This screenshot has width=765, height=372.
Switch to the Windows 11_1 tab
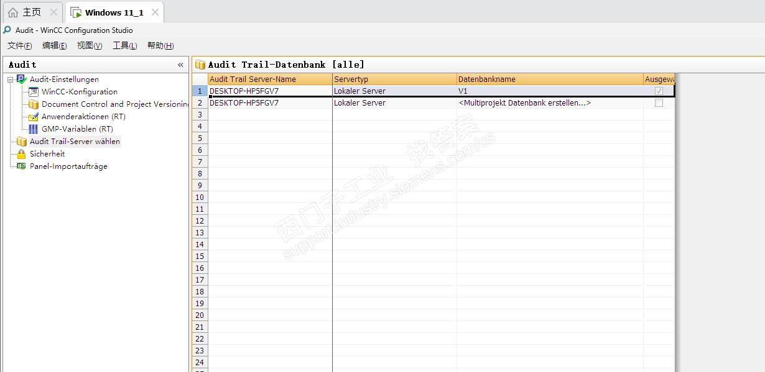[x=114, y=12]
